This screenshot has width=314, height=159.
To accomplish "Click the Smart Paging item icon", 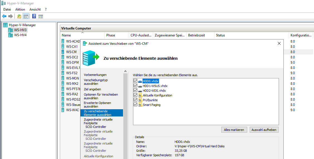I will (x=140, y=105).
